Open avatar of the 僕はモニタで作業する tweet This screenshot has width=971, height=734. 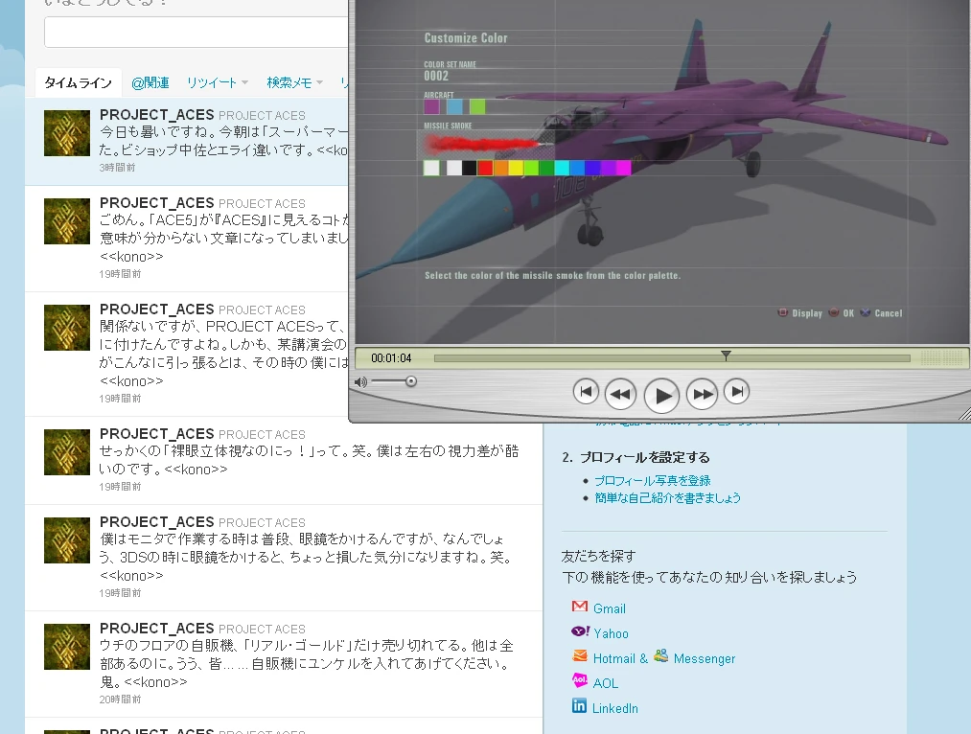point(67,540)
